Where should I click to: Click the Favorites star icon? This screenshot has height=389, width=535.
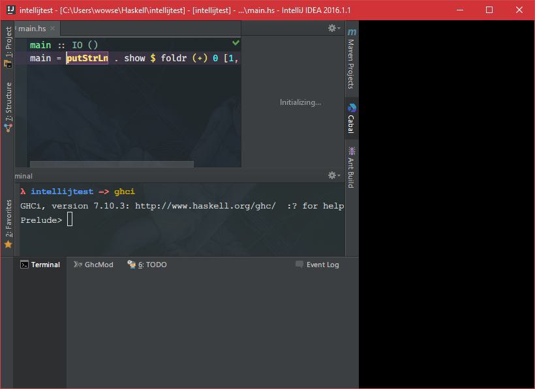(x=8, y=244)
